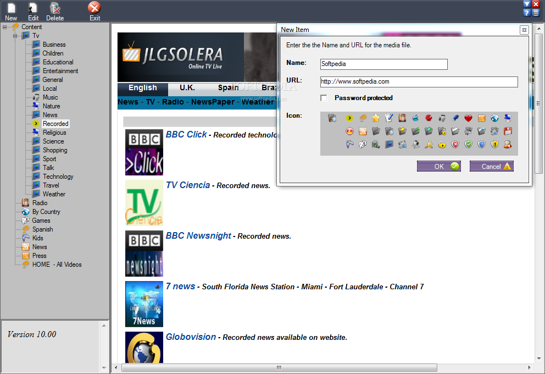Screen dimensions: 545x374
Task: Pick the user person icon
Action: (x=508, y=145)
